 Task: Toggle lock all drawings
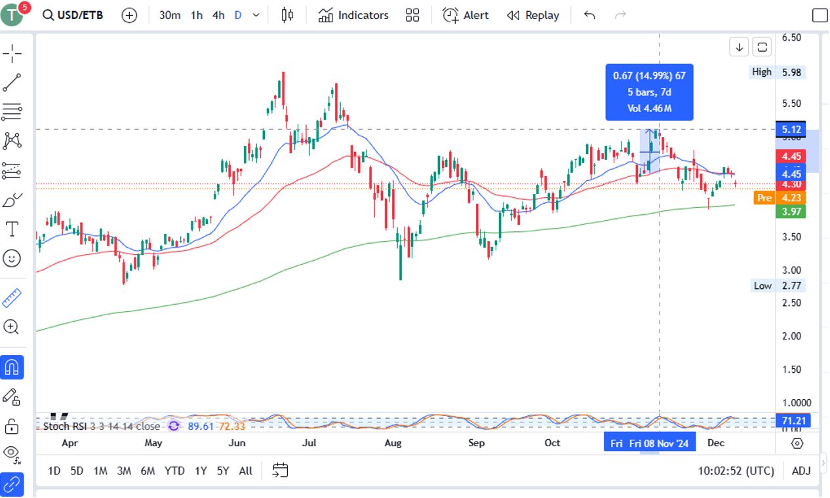(12, 427)
